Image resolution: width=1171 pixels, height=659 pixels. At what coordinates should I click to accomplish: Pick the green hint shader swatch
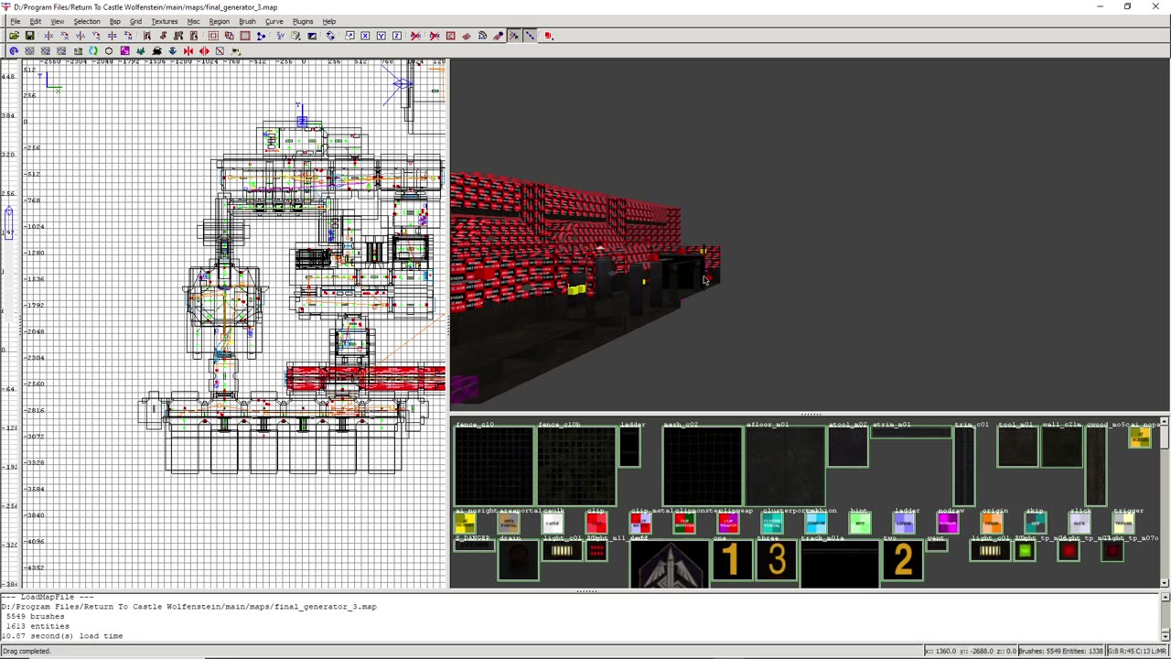[860, 524]
